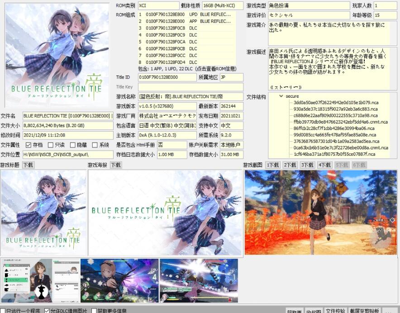Click the 主钥版本 field showing 0xA
400x313 pixels.
tap(167, 135)
